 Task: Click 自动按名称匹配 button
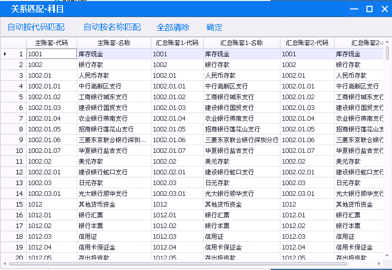(x=112, y=27)
